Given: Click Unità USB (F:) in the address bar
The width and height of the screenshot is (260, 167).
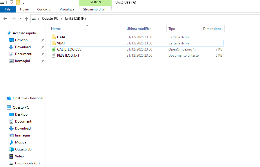Looking at the screenshot, I should click(75, 19).
